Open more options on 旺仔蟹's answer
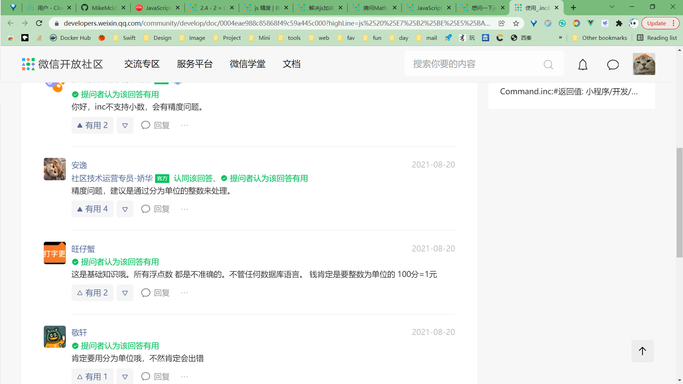This screenshot has width=683, height=384. 184,293
